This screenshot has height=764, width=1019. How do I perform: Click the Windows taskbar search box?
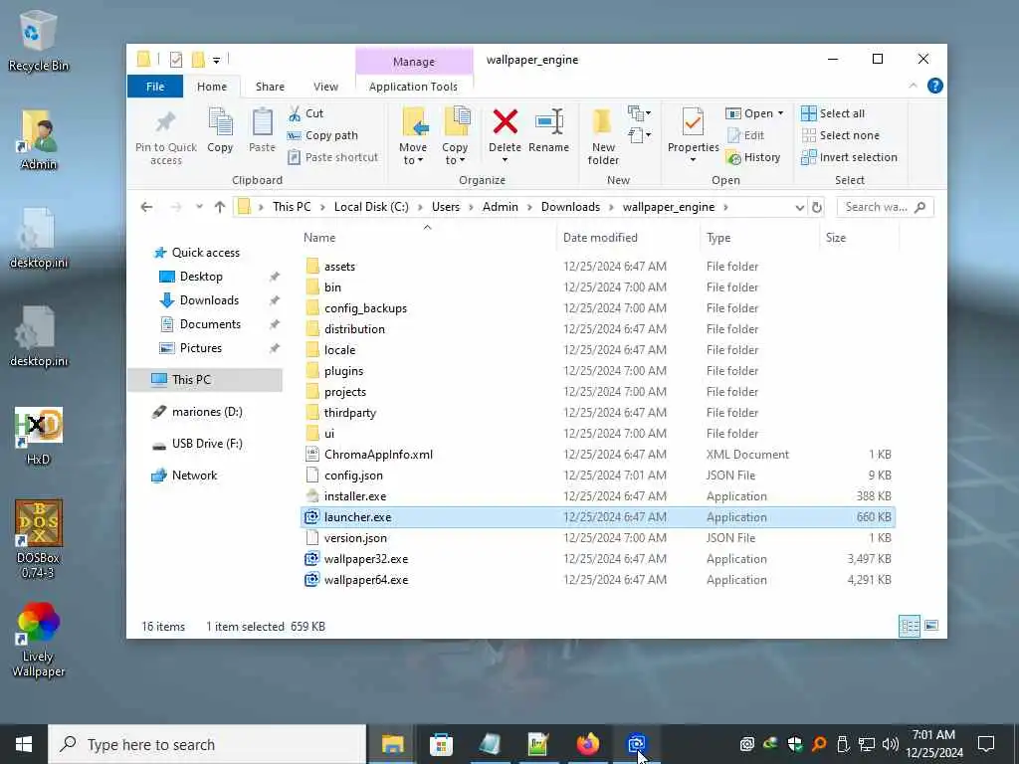coord(207,744)
